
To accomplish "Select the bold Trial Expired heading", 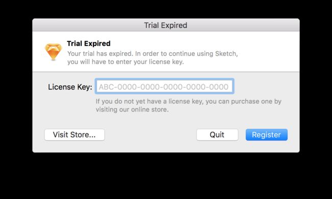I will [x=89, y=43].
